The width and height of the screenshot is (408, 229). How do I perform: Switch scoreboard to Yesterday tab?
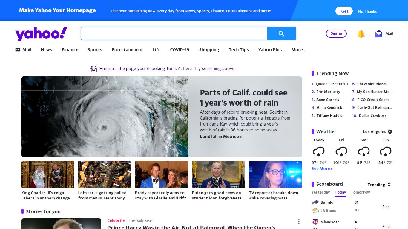321,192
